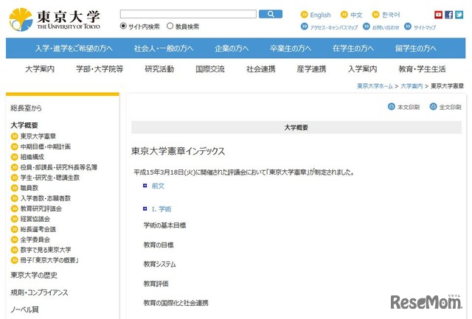Open the 企業の方へ menu
Viewport: 472px width, 319px height.
point(232,48)
